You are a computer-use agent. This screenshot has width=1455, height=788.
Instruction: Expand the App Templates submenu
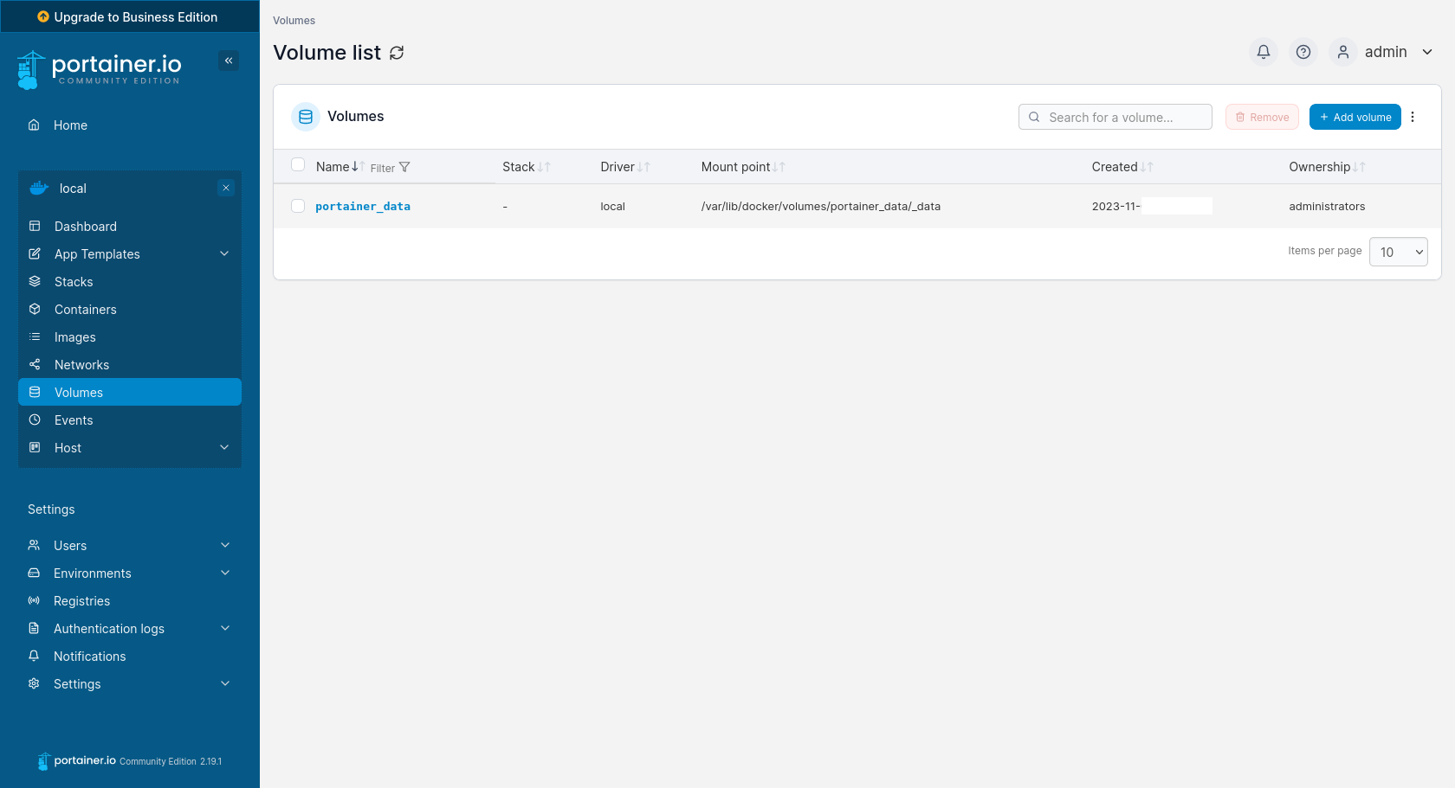click(224, 253)
